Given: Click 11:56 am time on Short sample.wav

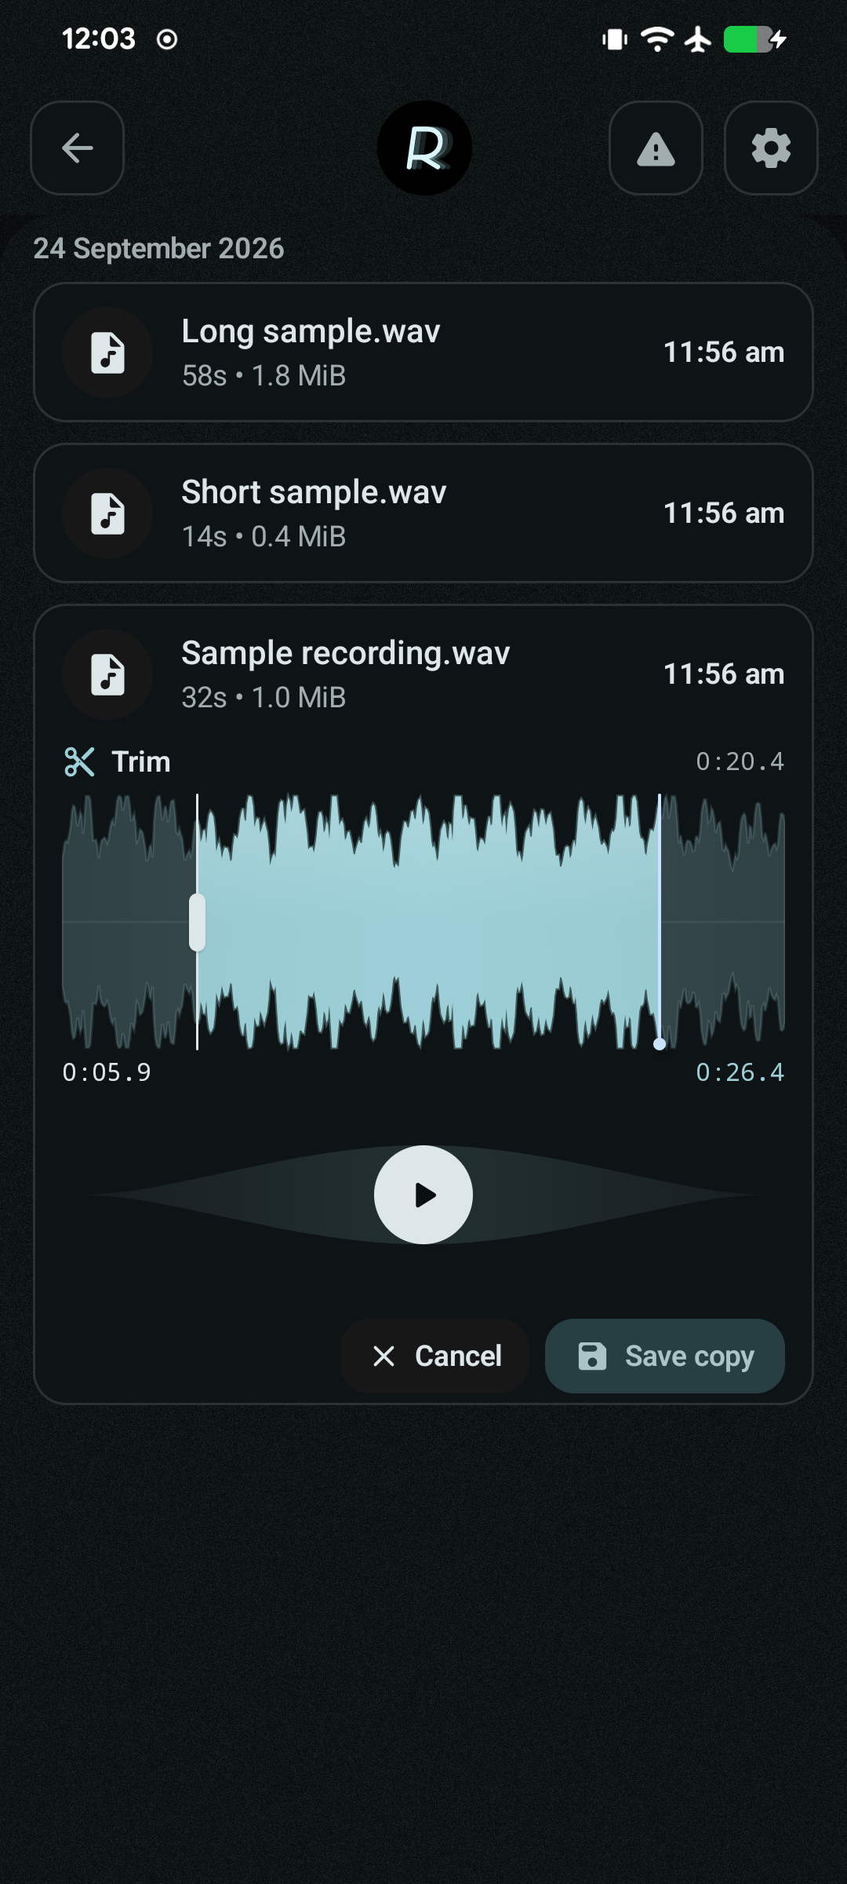Looking at the screenshot, I should pyautogui.click(x=724, y=513).
